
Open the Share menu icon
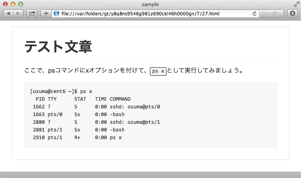(x=32, y=13)
